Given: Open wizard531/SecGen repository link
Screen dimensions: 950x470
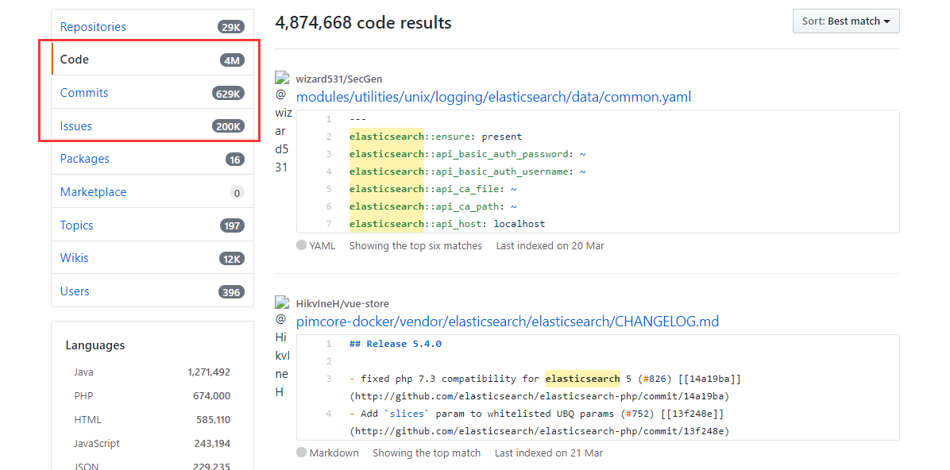Looking at the screenshot, I should pos(341,79).
